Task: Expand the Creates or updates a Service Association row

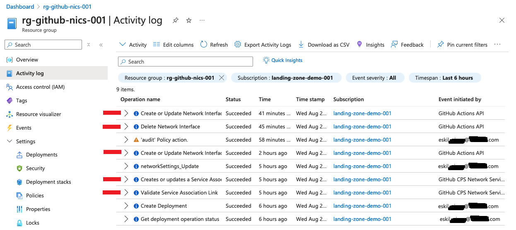Action: (x=126, y=180)
